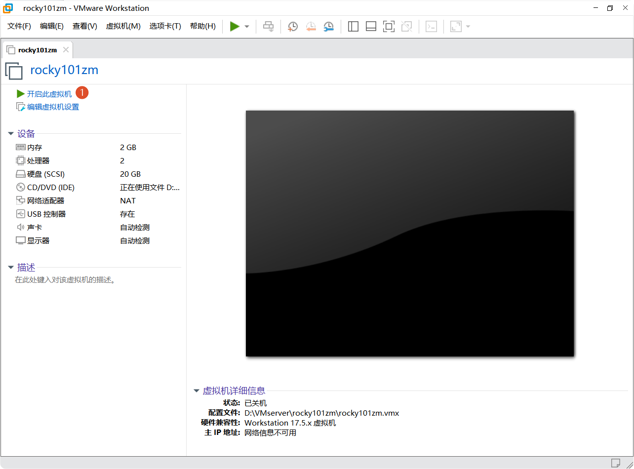Open the 选项卡(T) menu
This screenshot has height=469, width=634.
[165, 26]
